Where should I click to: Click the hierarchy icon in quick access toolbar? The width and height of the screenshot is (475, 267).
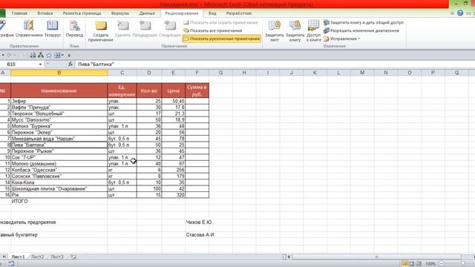tap(41, 56)
